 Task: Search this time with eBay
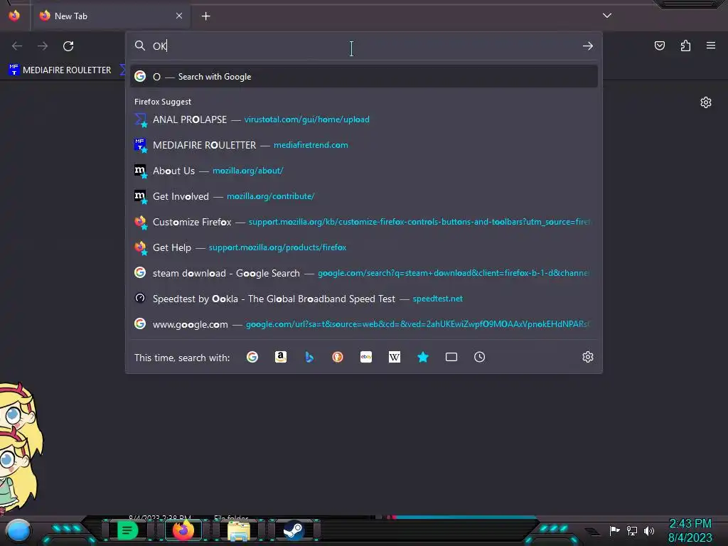[x=366, y=357]
